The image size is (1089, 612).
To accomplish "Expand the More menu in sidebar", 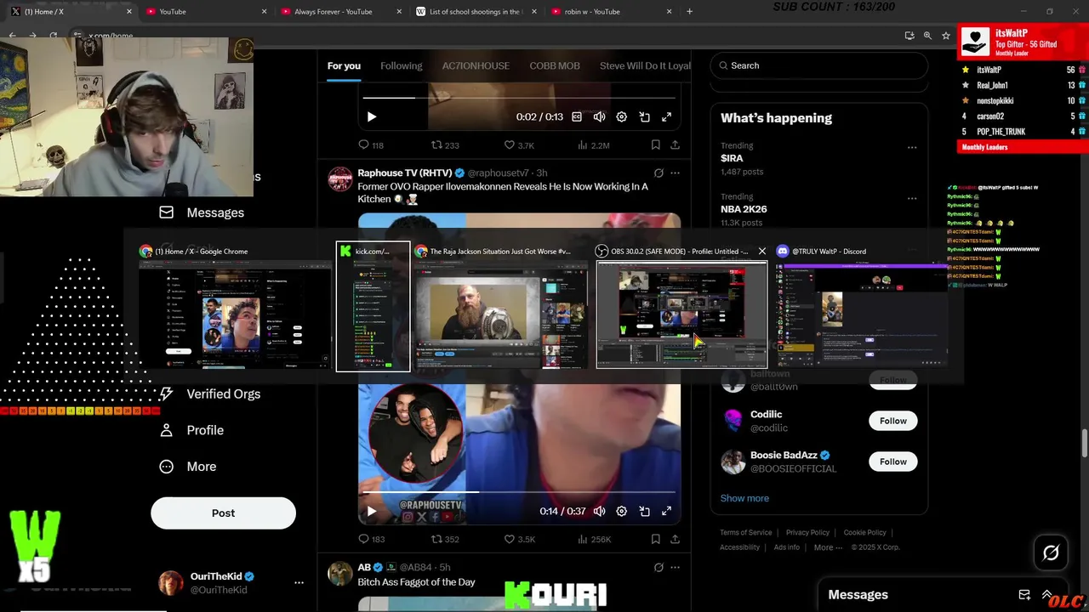I will pyautogui.click(x=189, y=467).
